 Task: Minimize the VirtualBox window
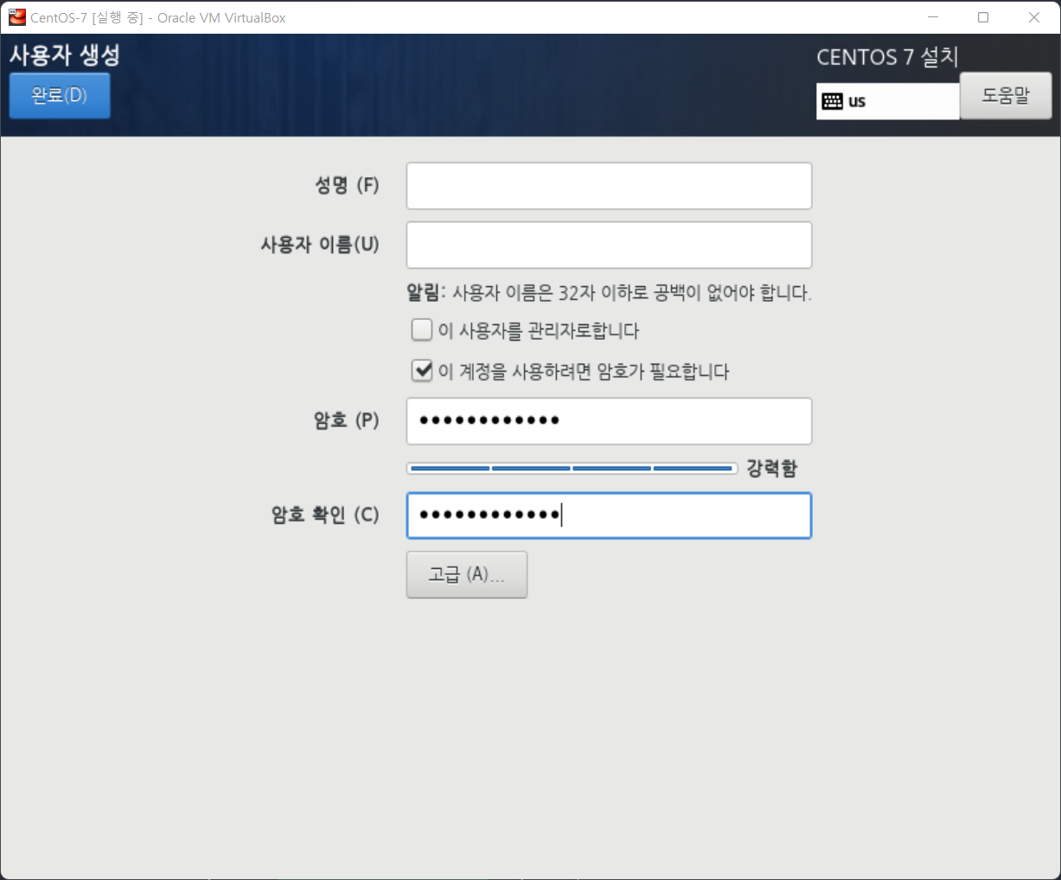point(933,17)
